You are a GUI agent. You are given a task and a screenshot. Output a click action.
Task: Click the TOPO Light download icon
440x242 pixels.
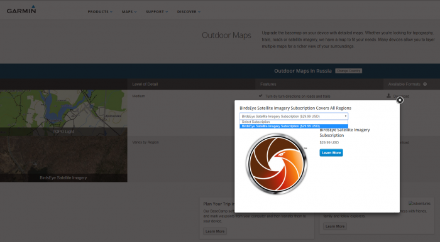point(388,96)
